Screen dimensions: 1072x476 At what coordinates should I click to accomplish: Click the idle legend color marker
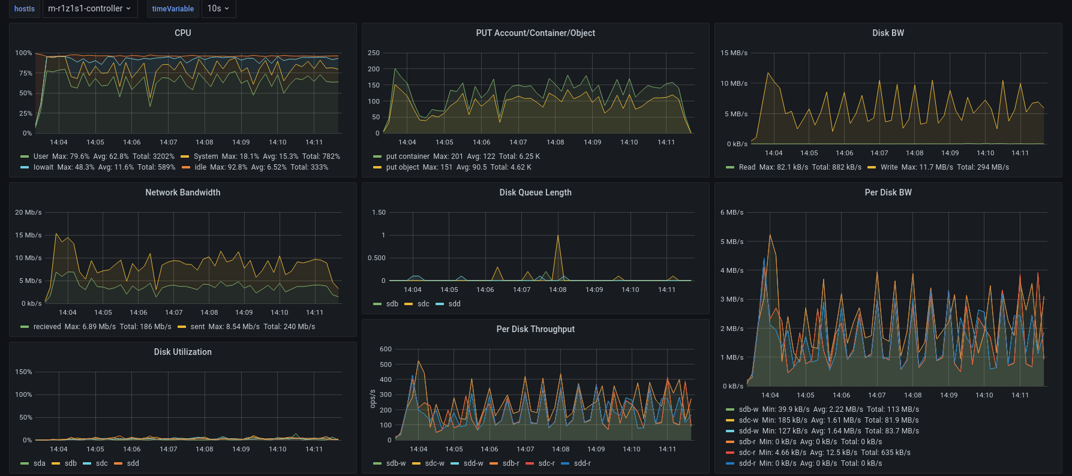[x=186, y=167]
